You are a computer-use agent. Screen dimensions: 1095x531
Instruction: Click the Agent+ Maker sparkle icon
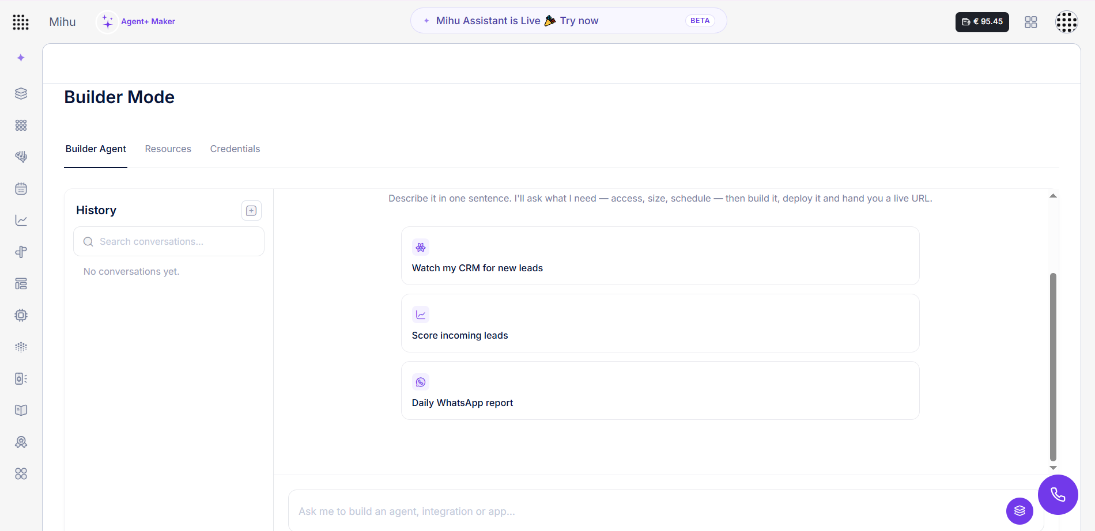coord(107,22)
